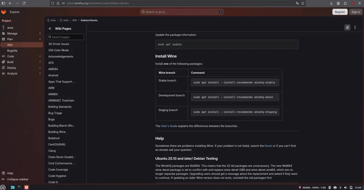Open the Android wiki page
Viewport: 364px width, 190px height.
click(x=53, y=75)
